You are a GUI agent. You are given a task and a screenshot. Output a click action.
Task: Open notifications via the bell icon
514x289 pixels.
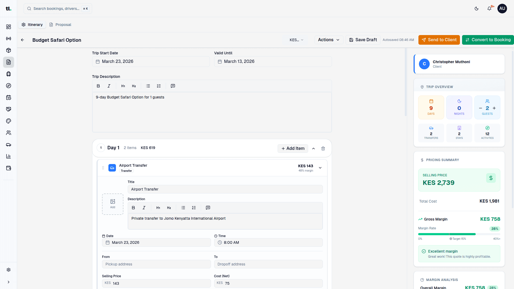[489, 9]
